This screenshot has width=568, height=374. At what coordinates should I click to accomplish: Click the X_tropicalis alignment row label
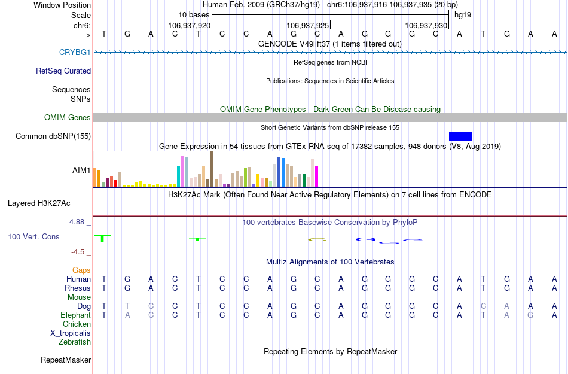pos(71,333)
